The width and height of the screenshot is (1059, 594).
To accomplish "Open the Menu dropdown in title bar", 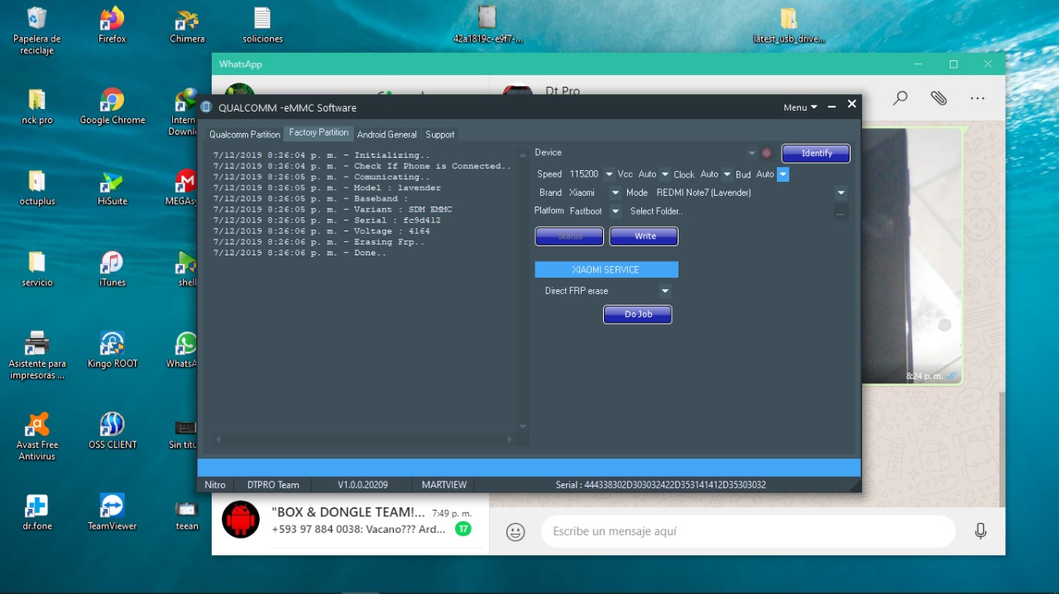I will click(800, 107).
